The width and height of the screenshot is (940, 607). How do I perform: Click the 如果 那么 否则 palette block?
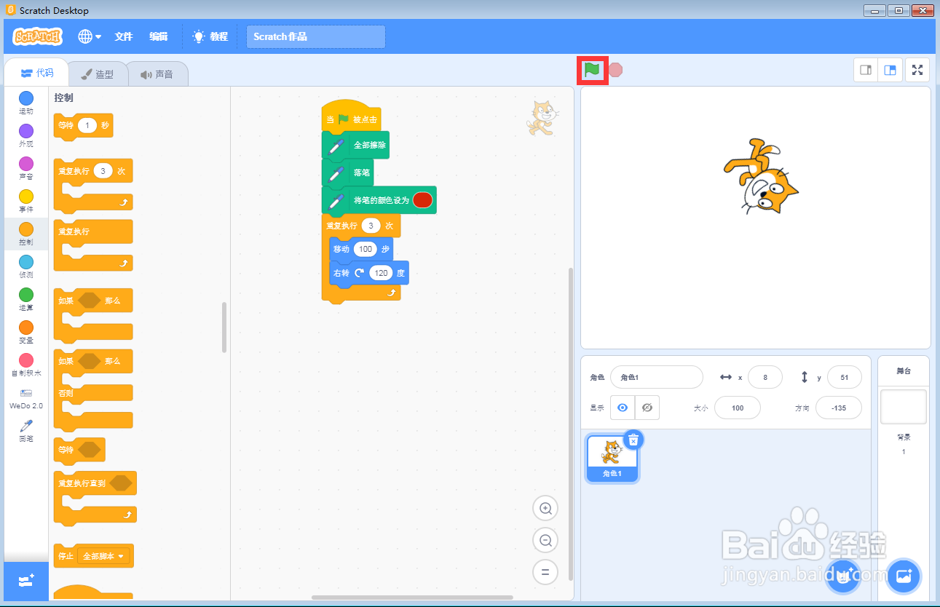tap(94, 389)
